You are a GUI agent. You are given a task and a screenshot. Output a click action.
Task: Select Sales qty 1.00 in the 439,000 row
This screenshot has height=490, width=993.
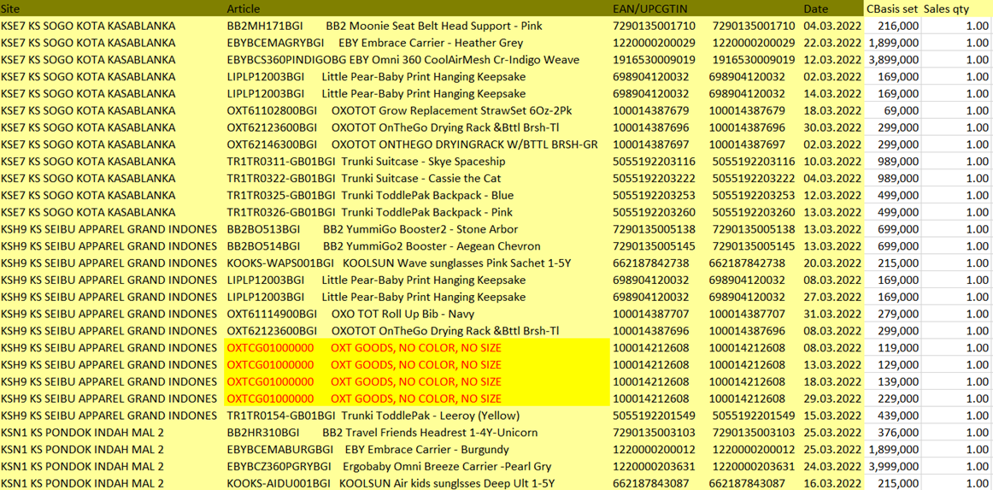coord(977,416)
